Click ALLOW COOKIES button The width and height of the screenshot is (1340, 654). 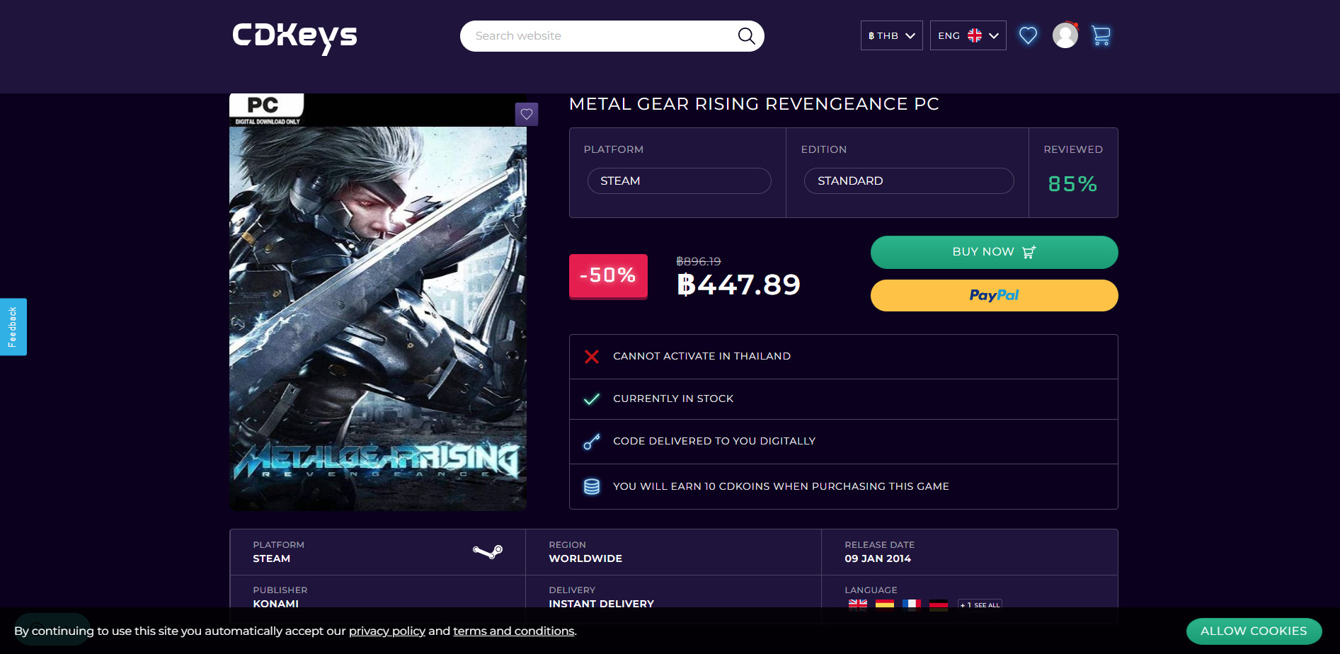[x=1254, y=631]
